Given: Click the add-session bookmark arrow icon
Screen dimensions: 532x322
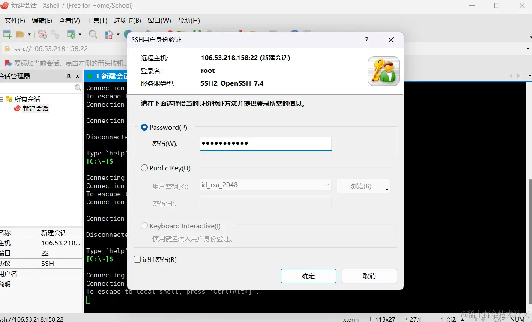Looking at the screenshot, I should (x=8, y=63).
